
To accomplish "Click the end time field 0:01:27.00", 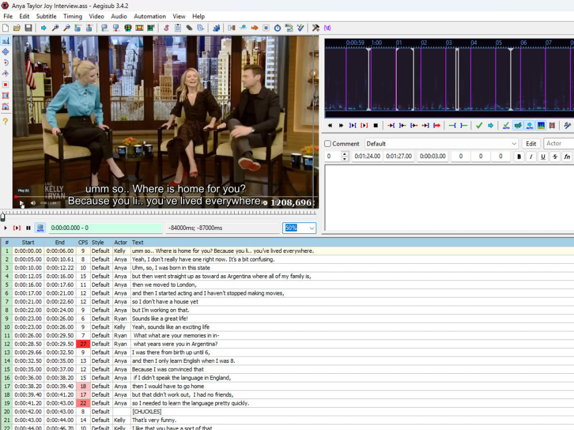I will 399,156.
